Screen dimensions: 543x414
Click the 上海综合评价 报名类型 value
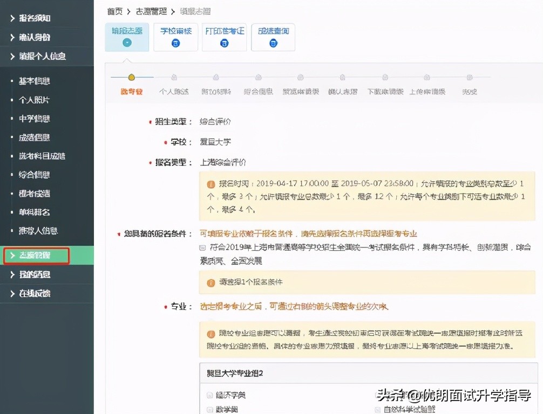click(223, 162)
